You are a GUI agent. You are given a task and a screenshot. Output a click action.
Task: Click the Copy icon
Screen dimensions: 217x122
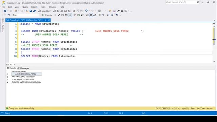coord(78,11)
